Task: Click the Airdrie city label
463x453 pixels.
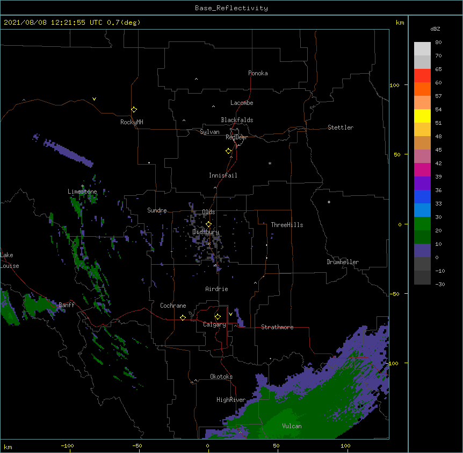Action: [x=216, y=289]
